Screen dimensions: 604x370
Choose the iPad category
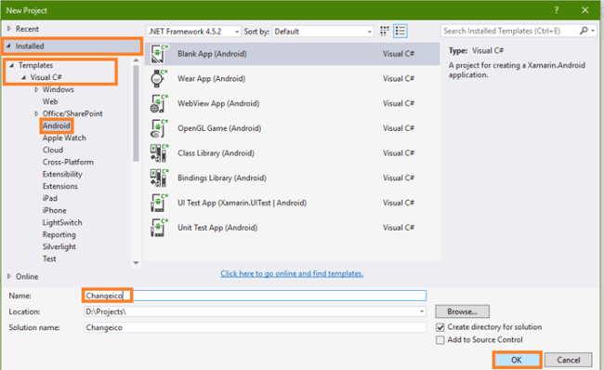click(x=49, y=198)
